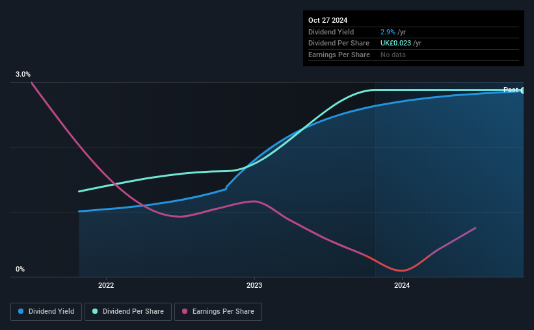Screen dimensions: 534x330
Task: Click the pink Earnings Per Share legend dot
Action: (185, 311)
